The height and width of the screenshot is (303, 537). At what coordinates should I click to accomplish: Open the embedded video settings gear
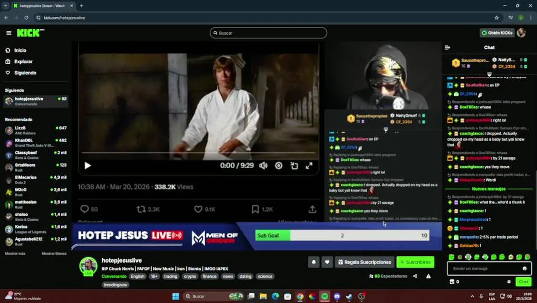(x=279, y=166)
